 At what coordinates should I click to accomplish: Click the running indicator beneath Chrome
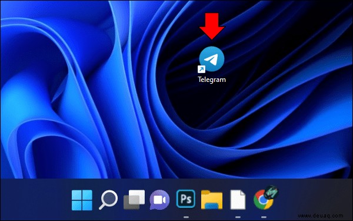click(264, 217)
